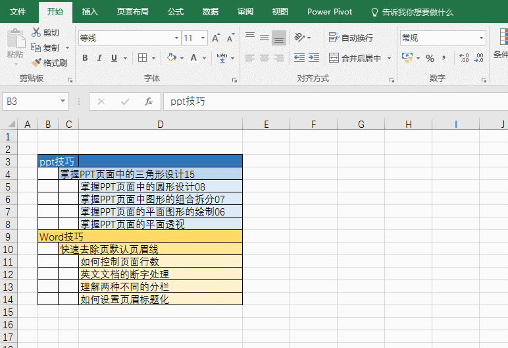This screenshot has height=348, width=508.
Task: Open the 公式 ribbon tab
Action: 176,12
